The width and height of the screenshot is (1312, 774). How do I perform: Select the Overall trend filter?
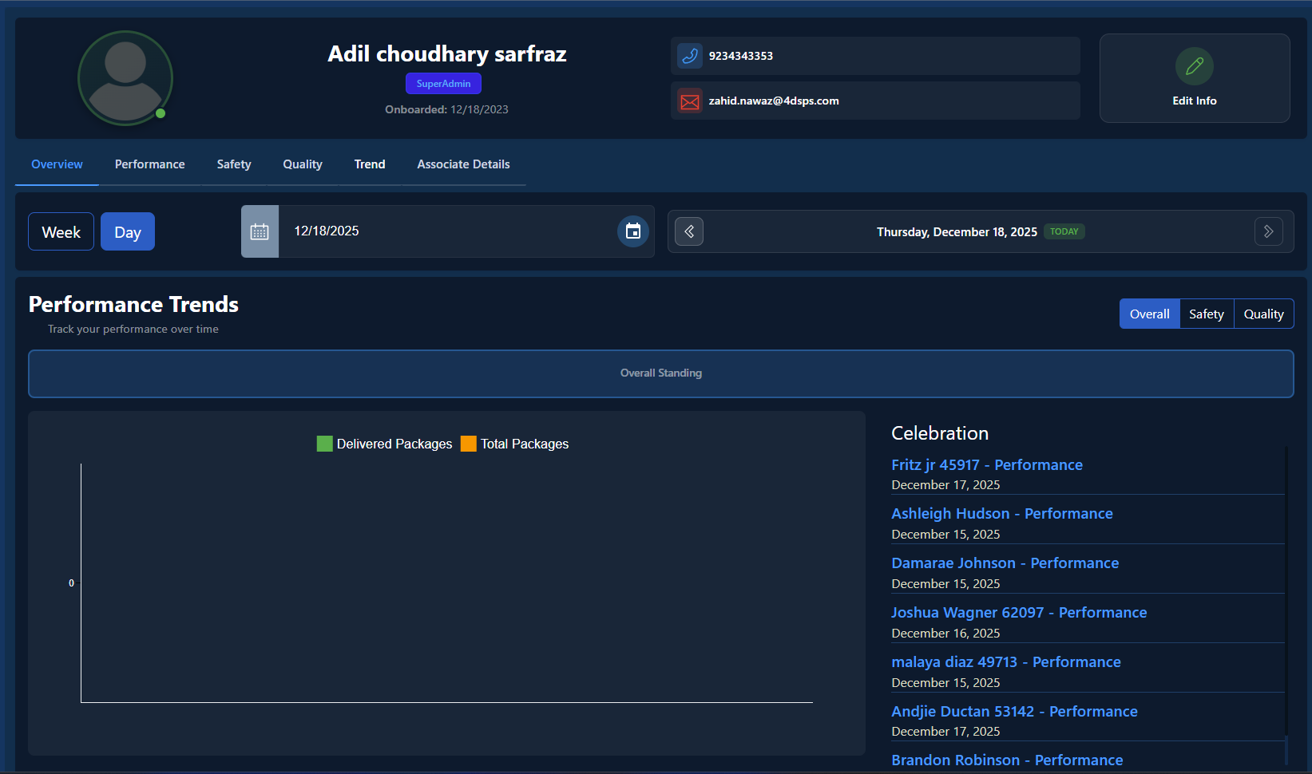click(x=1149, y=314)
